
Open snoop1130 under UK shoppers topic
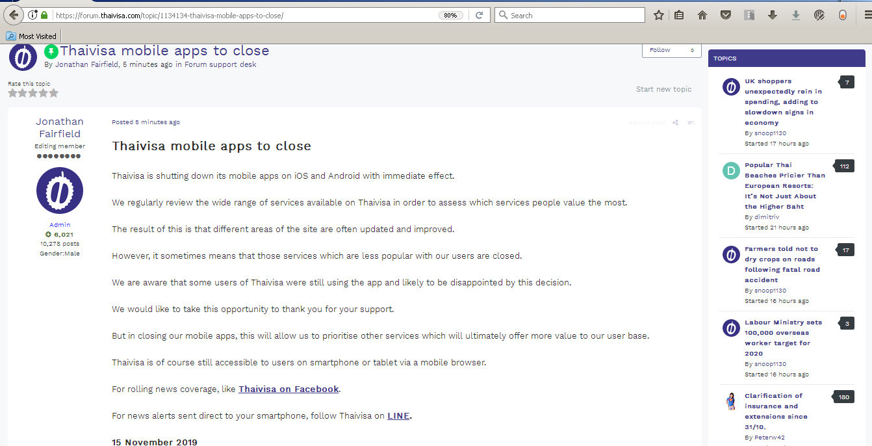point(770,133)
